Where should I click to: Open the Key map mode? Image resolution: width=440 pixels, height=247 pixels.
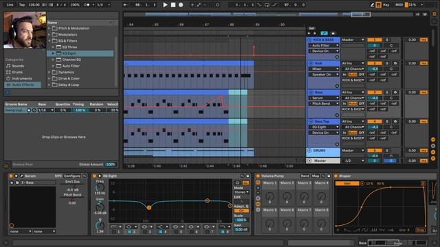(386, 5)
